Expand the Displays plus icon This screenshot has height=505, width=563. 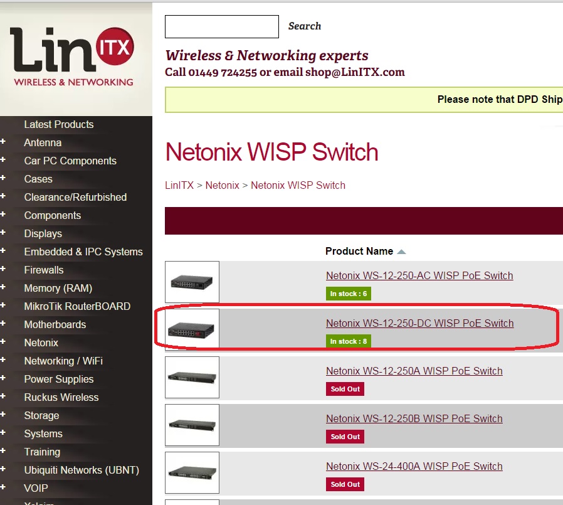[3, 232]
